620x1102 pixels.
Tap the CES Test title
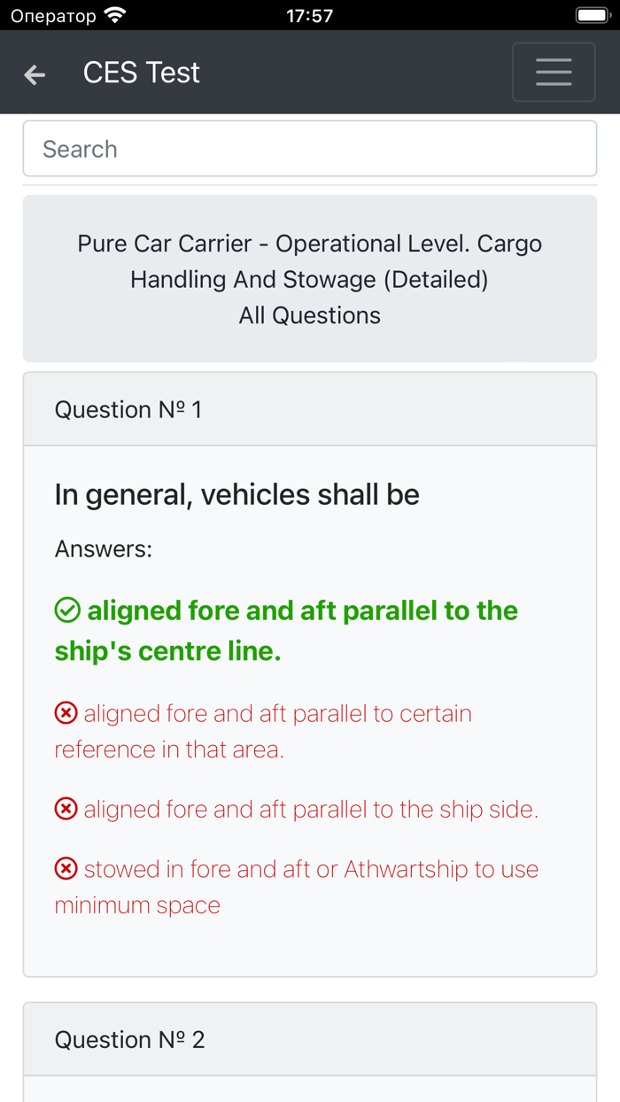pyautogui.click(x=141, y=72)
